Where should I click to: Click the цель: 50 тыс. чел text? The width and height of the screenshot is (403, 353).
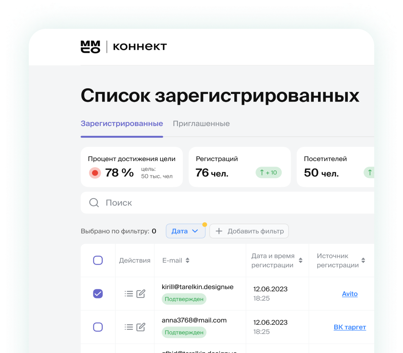[x=157, y=173]
